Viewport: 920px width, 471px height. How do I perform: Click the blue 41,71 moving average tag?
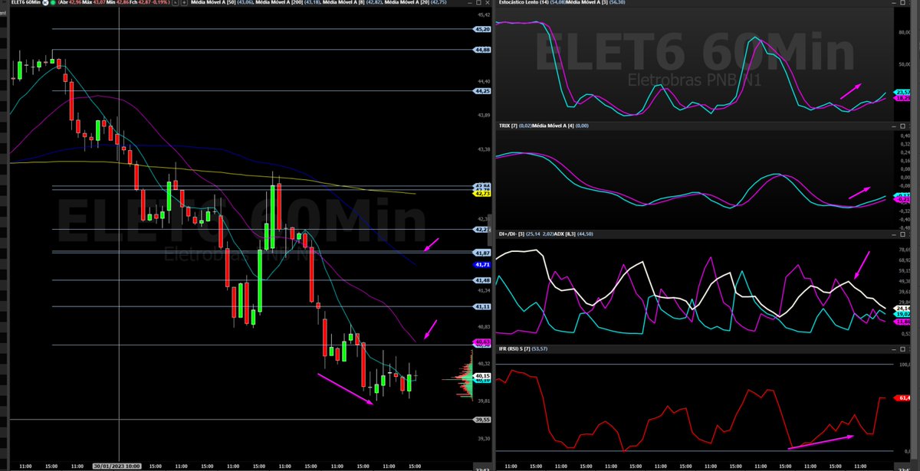coord(482,264)
